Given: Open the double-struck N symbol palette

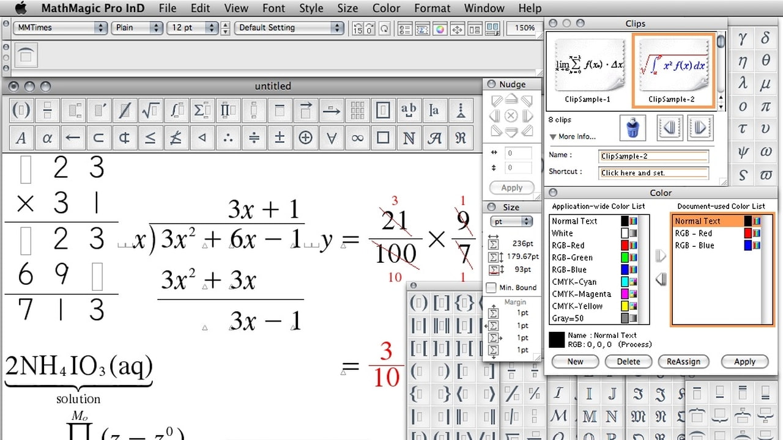Looking at the screenshot, I should [x=409, y=137].
